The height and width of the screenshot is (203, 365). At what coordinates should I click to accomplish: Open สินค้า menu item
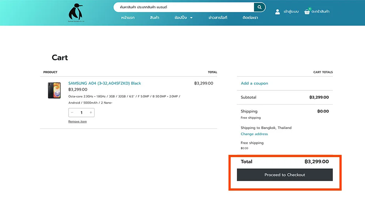pyautogui.click(x=154, y=17)
